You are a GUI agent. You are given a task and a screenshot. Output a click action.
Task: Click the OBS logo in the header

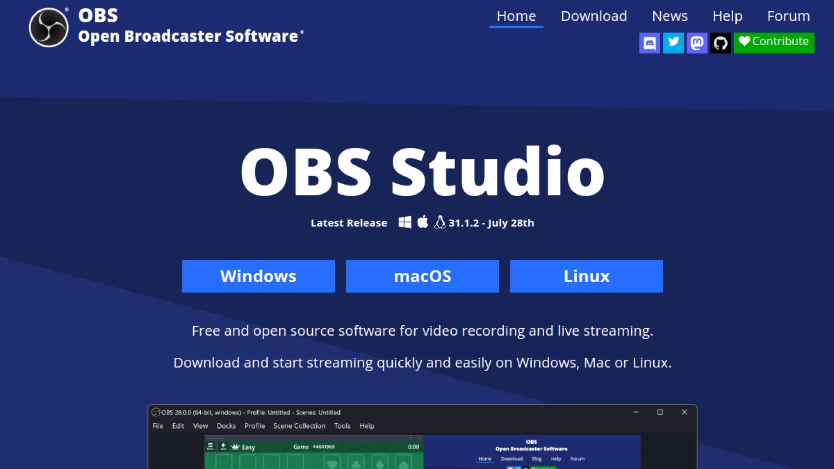48,26
